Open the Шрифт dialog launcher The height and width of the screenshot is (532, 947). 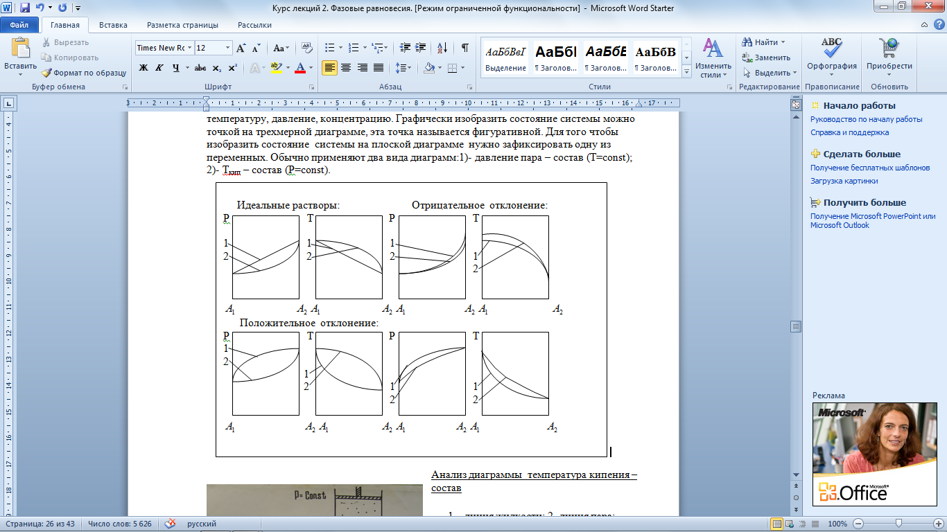311,87
